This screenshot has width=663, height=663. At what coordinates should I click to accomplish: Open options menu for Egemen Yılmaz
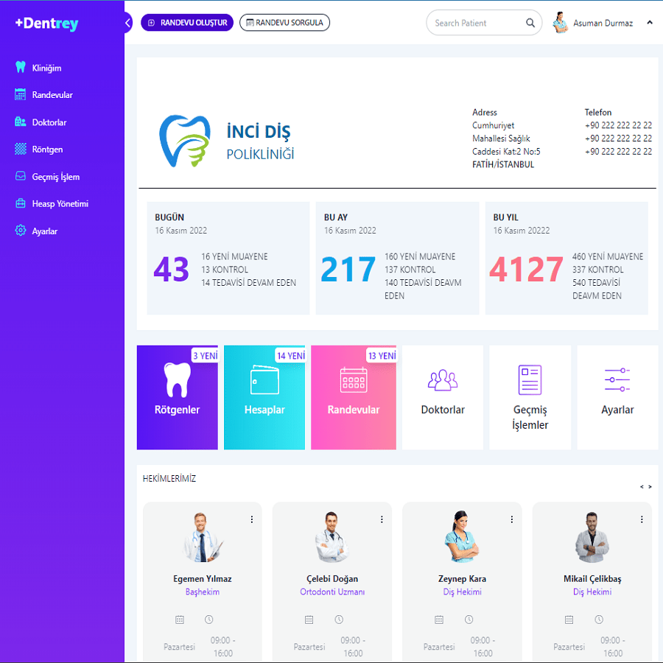pyautogui.click(x=252, y=519)
